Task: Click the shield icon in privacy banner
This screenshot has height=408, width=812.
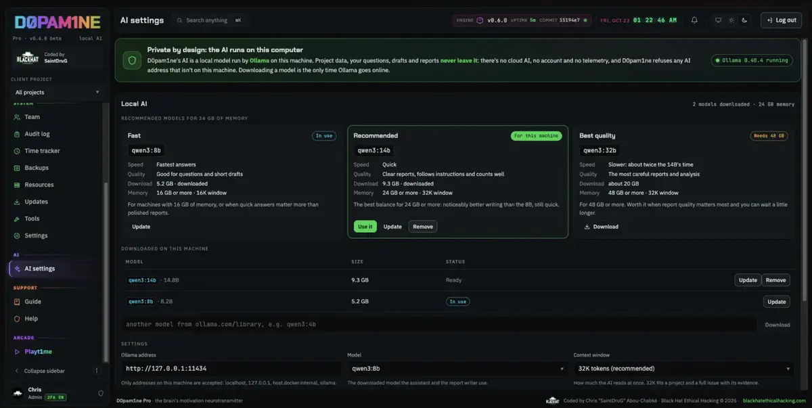Action: pyautogui.click(x=132, y=60)
